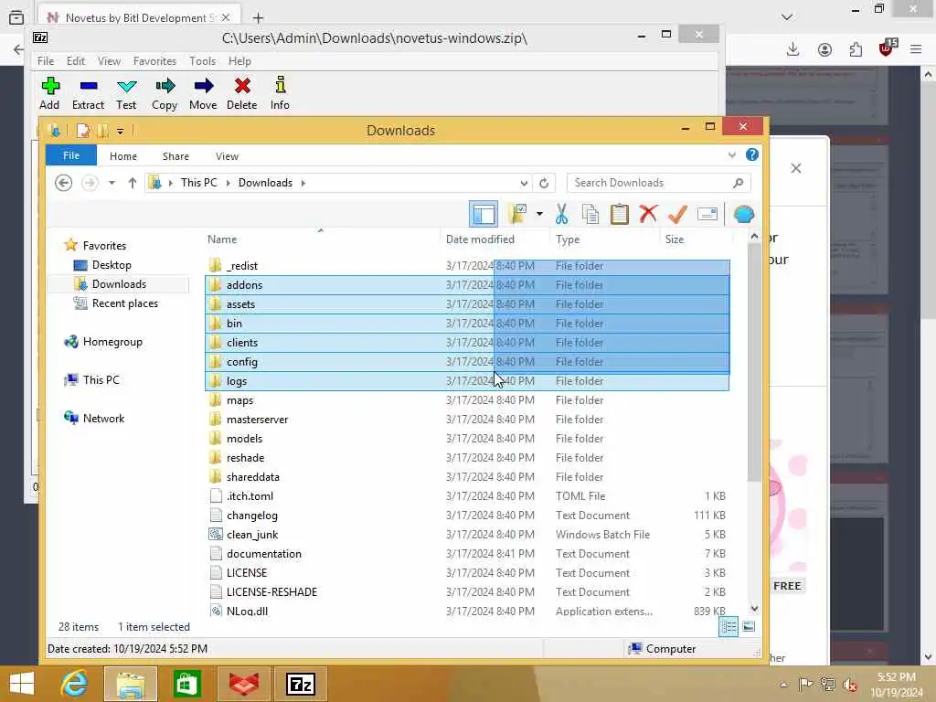Open the Tools menu in 7-Zip
The width and height of the screenshot is (936, 702).
pos(202,61)
